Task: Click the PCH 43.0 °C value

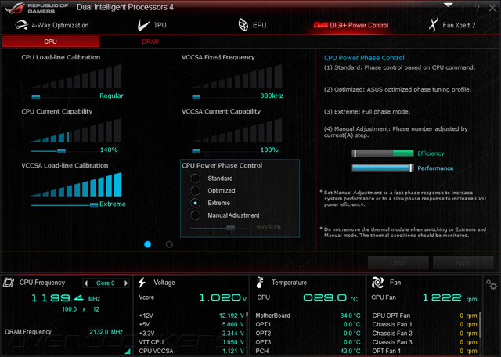Action: pos(350,351)
